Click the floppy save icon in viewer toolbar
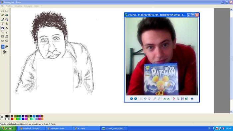Screen dimensions: 233x131 coord(182,98)
